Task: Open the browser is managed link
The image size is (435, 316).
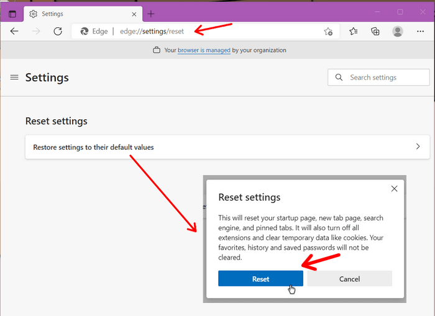Action: (204, 50)
